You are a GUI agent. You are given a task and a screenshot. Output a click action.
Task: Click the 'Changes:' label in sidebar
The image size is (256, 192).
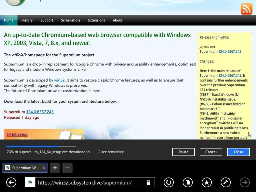[207, 61]
